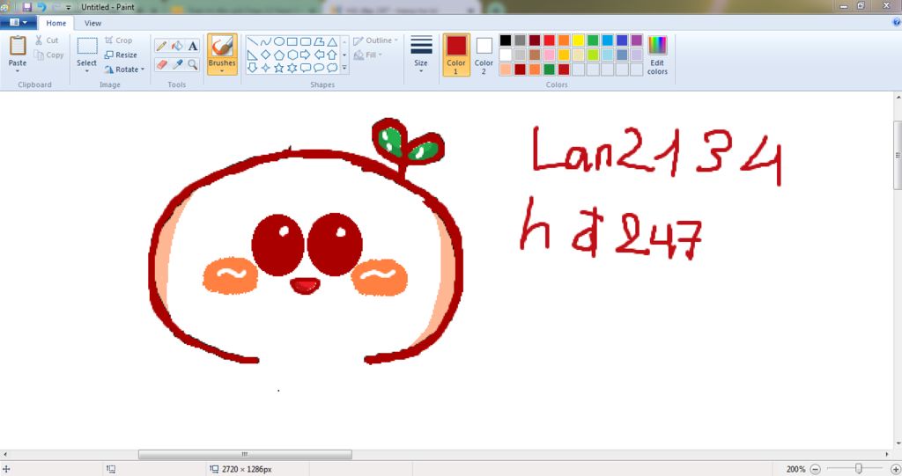Select the Eraser tool

(162, 64)
